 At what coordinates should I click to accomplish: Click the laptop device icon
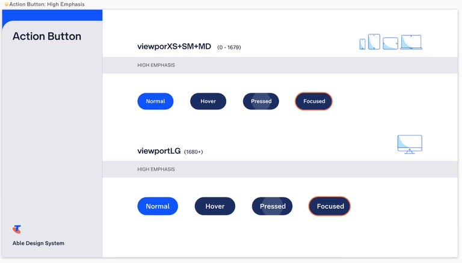pyautogui.click(x=411, y=42)
